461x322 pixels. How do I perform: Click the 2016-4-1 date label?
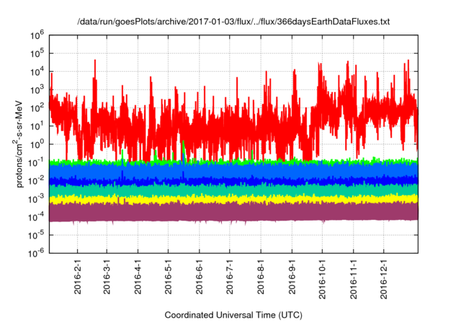[138, 277]
